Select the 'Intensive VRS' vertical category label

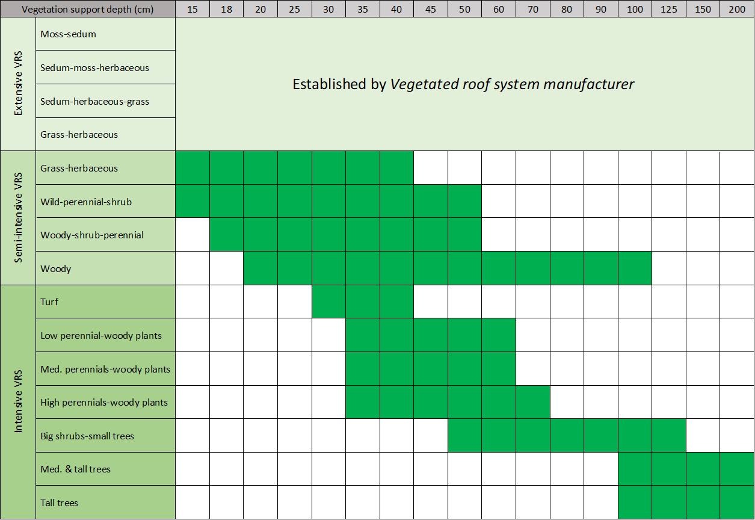pos(18,402)
